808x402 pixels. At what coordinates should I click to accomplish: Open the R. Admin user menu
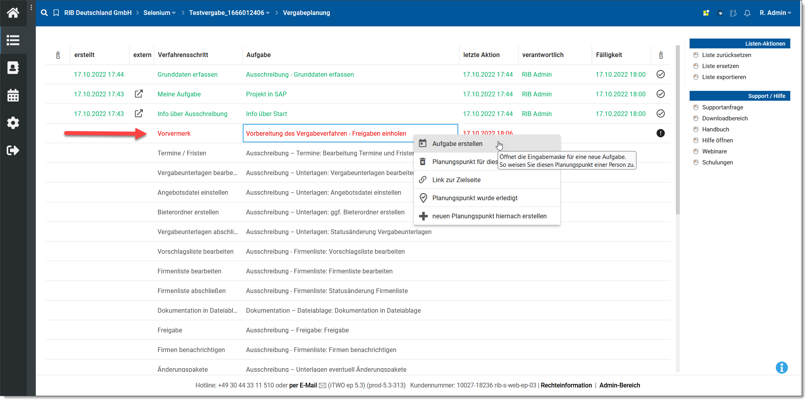[775, 13]
